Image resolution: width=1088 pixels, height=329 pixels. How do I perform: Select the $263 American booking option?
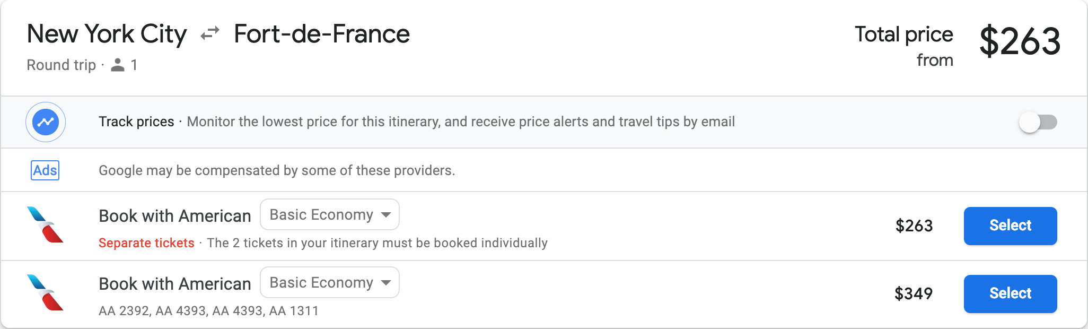pos(1010,226)
